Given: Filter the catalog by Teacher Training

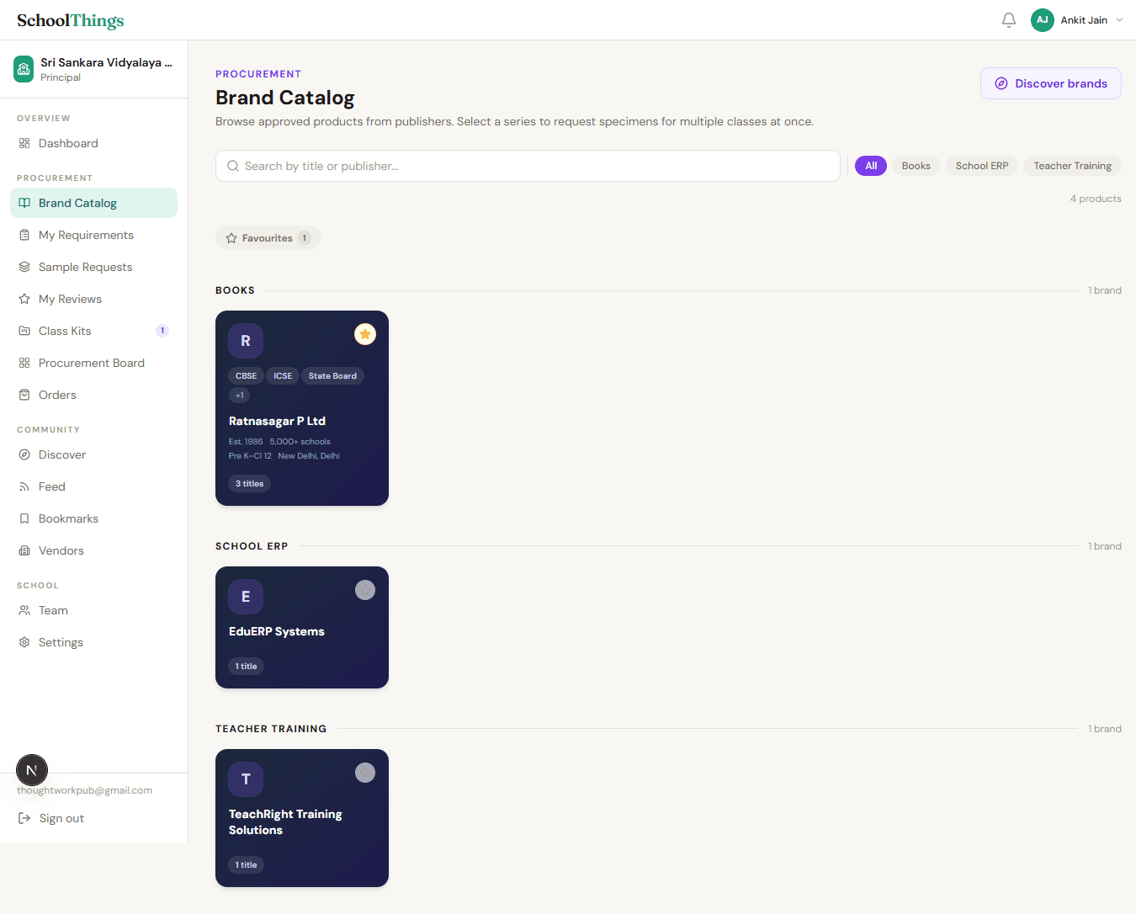Looking at the screenshot, I should [1073, 166].
